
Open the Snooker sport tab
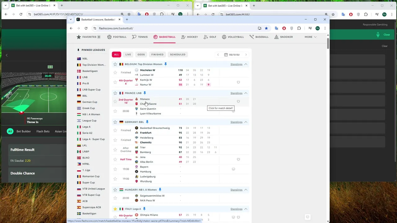click(x=283, y=37)
